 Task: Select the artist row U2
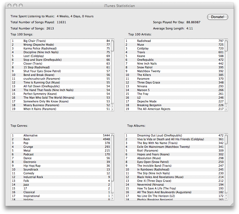click(175, 98)
